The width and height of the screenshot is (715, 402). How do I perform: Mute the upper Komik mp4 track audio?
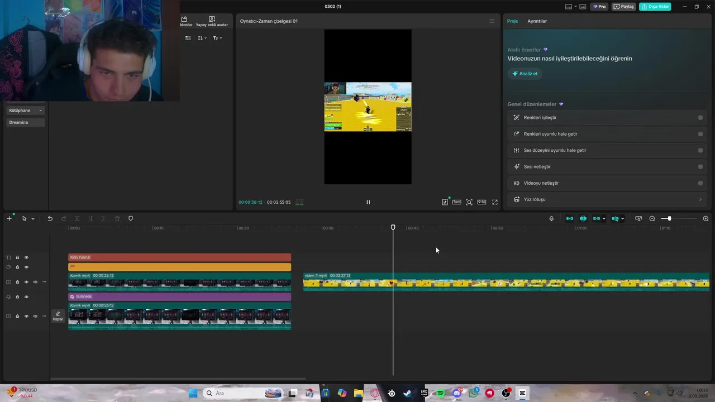tap(35, 282)
